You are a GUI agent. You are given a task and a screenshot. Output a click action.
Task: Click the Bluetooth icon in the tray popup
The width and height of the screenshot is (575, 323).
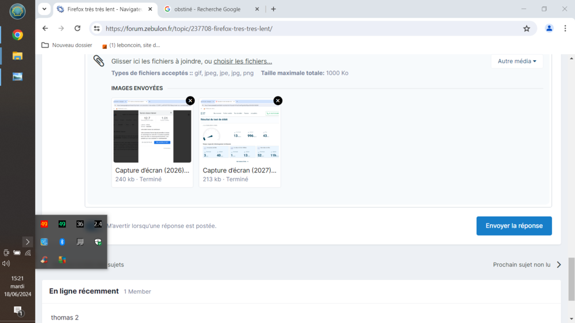[x=62, y=242]
